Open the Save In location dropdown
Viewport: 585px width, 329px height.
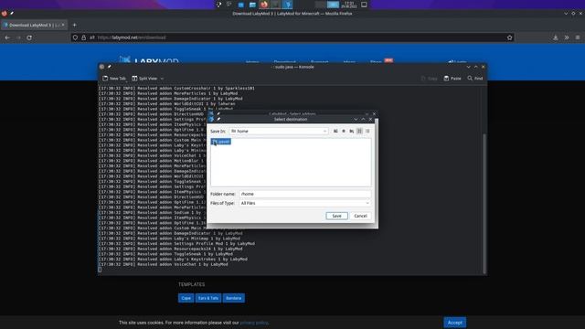click(279, 132)
